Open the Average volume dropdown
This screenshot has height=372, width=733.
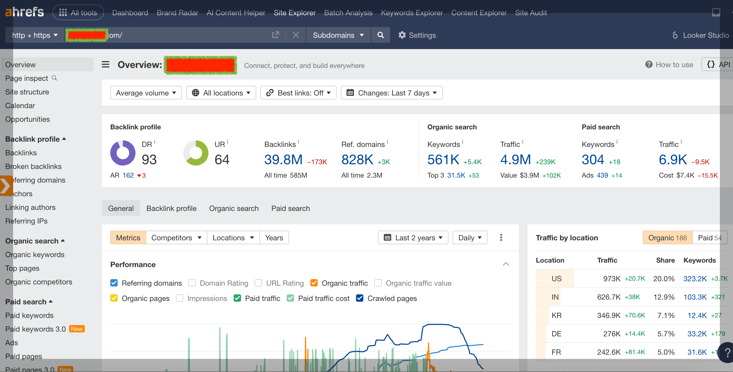[146, 93]
